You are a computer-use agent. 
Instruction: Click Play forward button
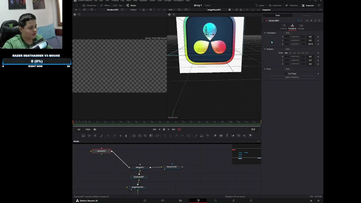tap(168, 129)
